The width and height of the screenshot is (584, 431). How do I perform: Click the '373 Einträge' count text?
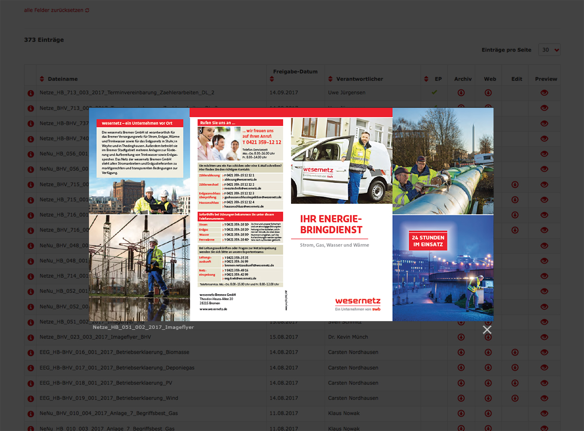point(44,40)
